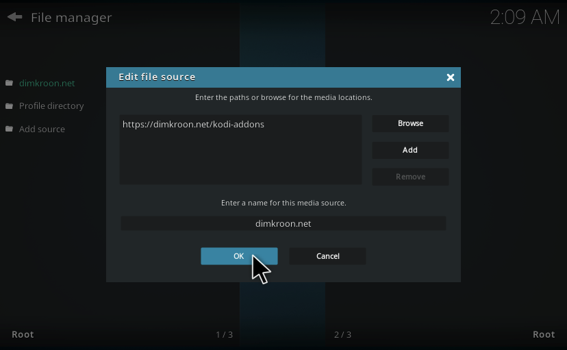Click the Root label at bottom left
Image resolution: width=567 pixels, height=350 pixels.
click(x=23, y=334)
